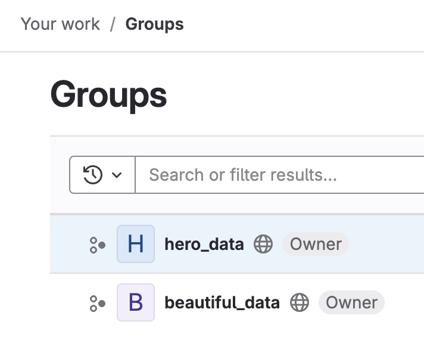Open the hero_data group link
Image resolution: width=424 pixels, height=340 pixels.
(x=204, y=244)
